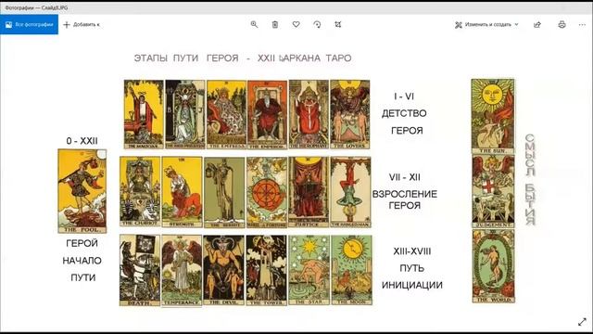The image size is (593, 334).
Task: Rotate the photo using the rotate icon
Action: click(317, 25)
